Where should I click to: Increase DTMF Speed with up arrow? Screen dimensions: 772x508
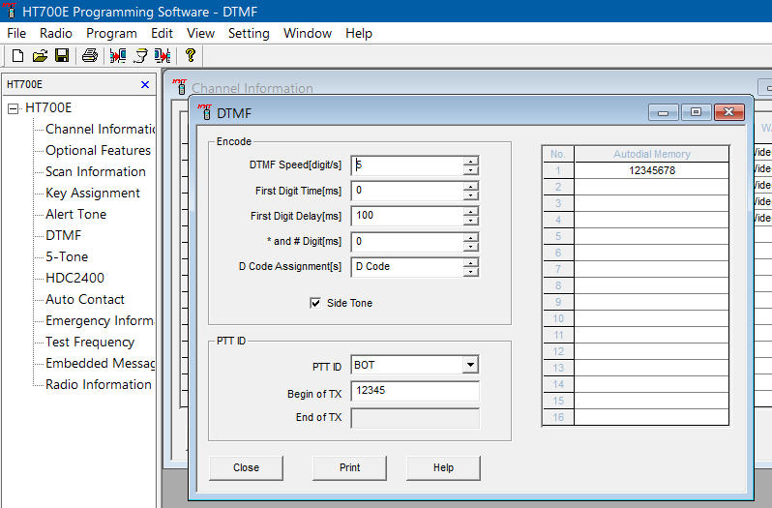[x=471, y=161]
